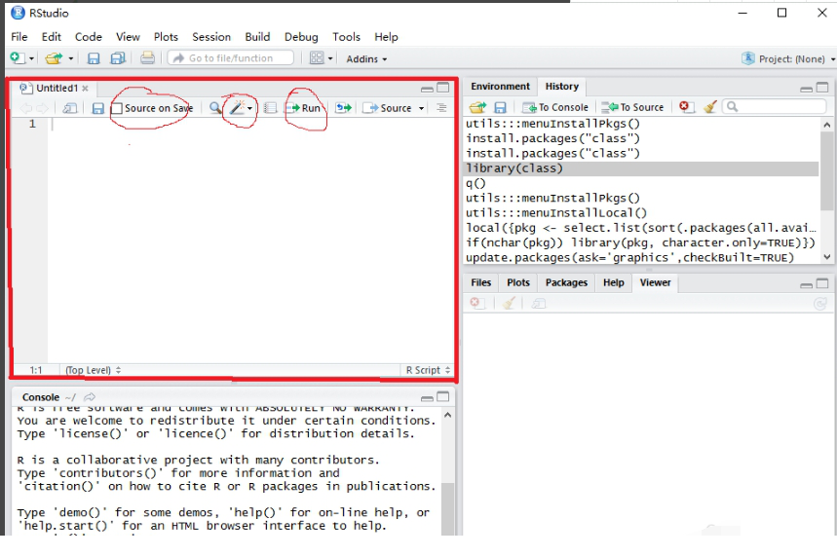Clear all history with broom icon
The image size is (837, 557).
710,107
